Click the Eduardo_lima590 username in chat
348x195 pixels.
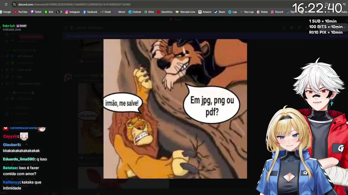19,159
